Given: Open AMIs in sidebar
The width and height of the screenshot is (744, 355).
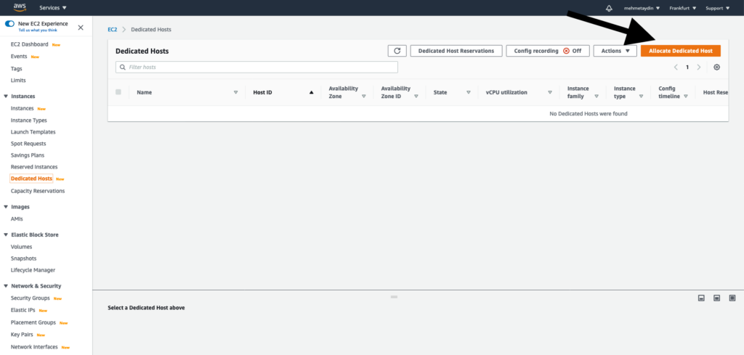Looking at the screenshot, I should pos(17,219).
